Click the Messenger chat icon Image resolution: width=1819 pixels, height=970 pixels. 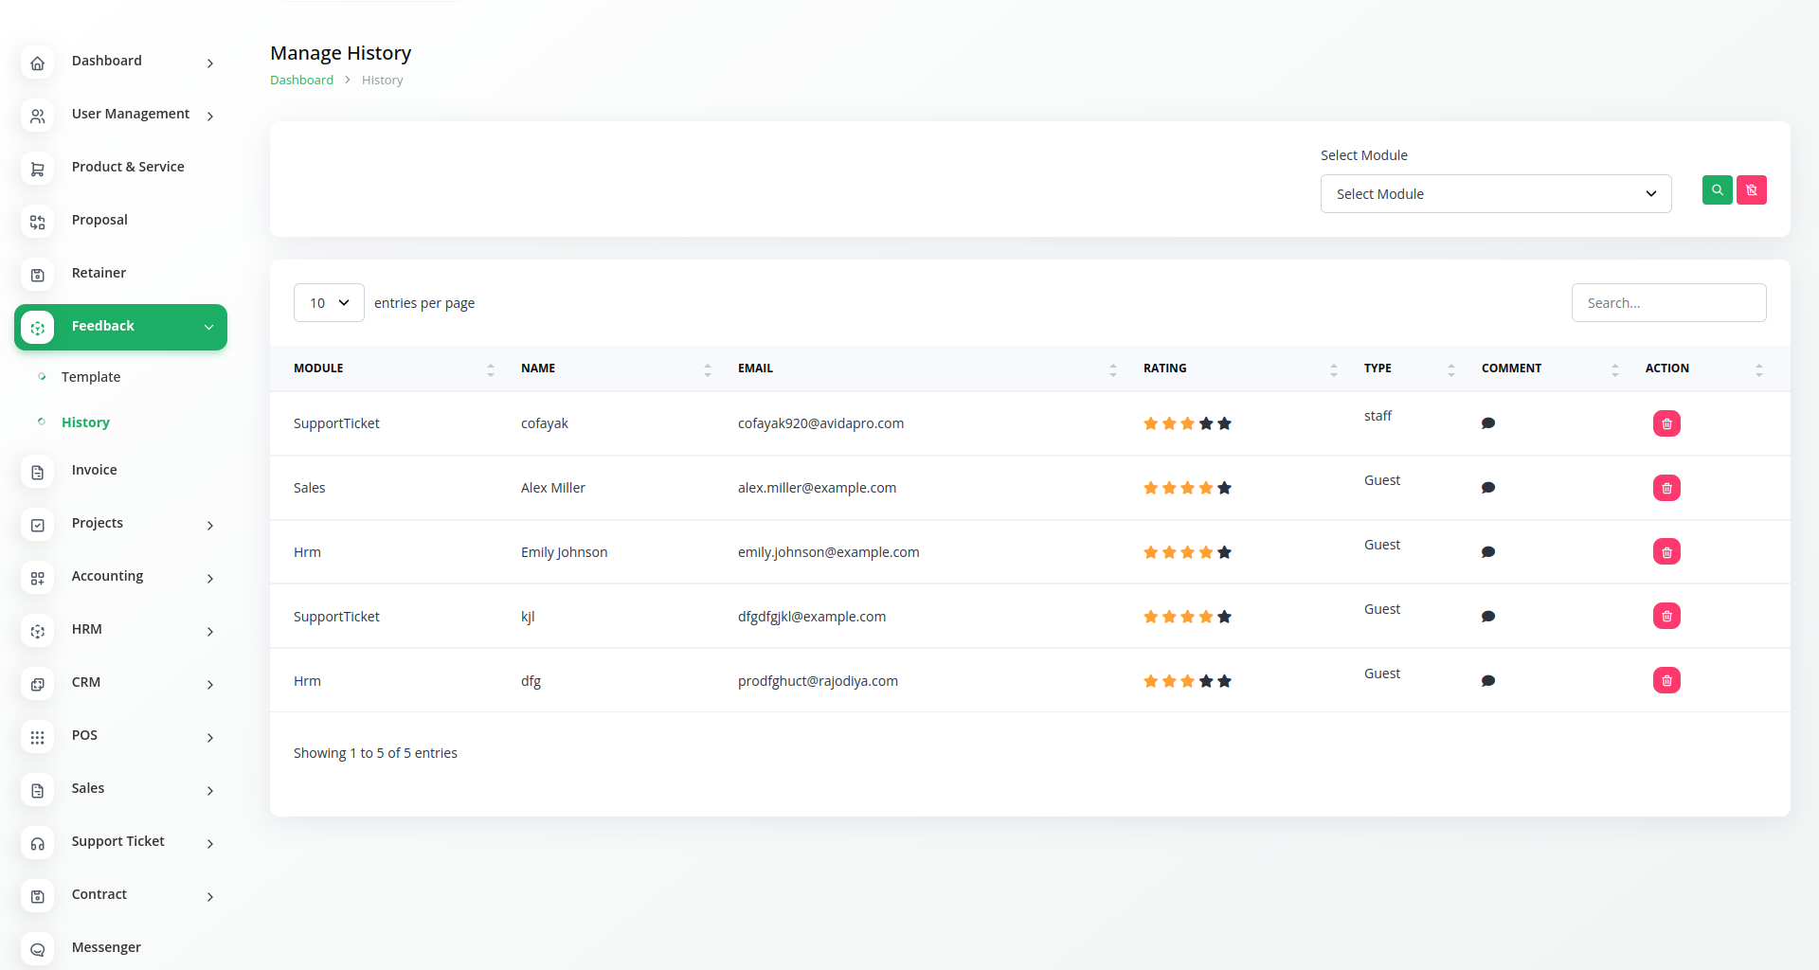tap(38, 949)
